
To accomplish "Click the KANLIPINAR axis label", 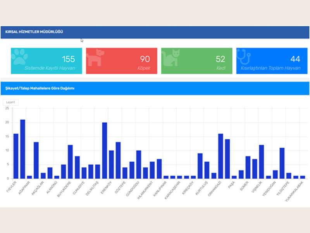I will tap(160, 189).
